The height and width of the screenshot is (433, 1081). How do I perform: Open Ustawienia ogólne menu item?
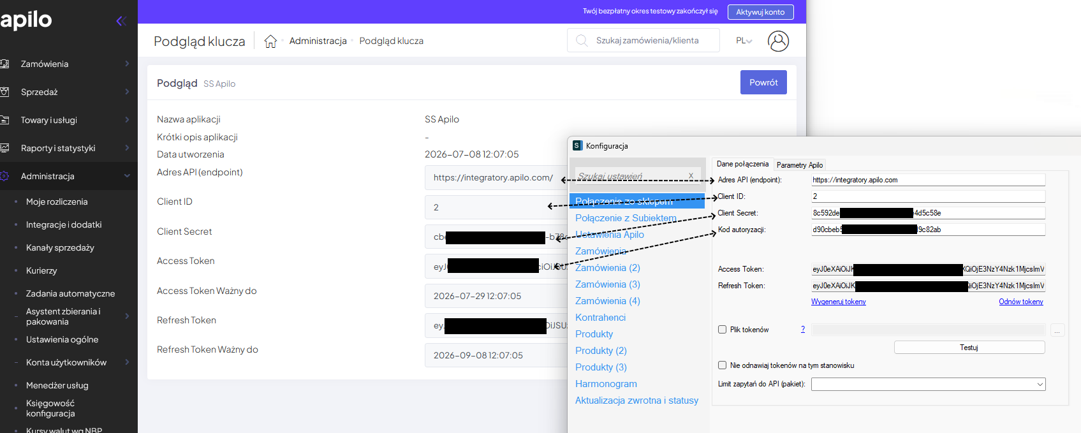(x=62, y=339)
